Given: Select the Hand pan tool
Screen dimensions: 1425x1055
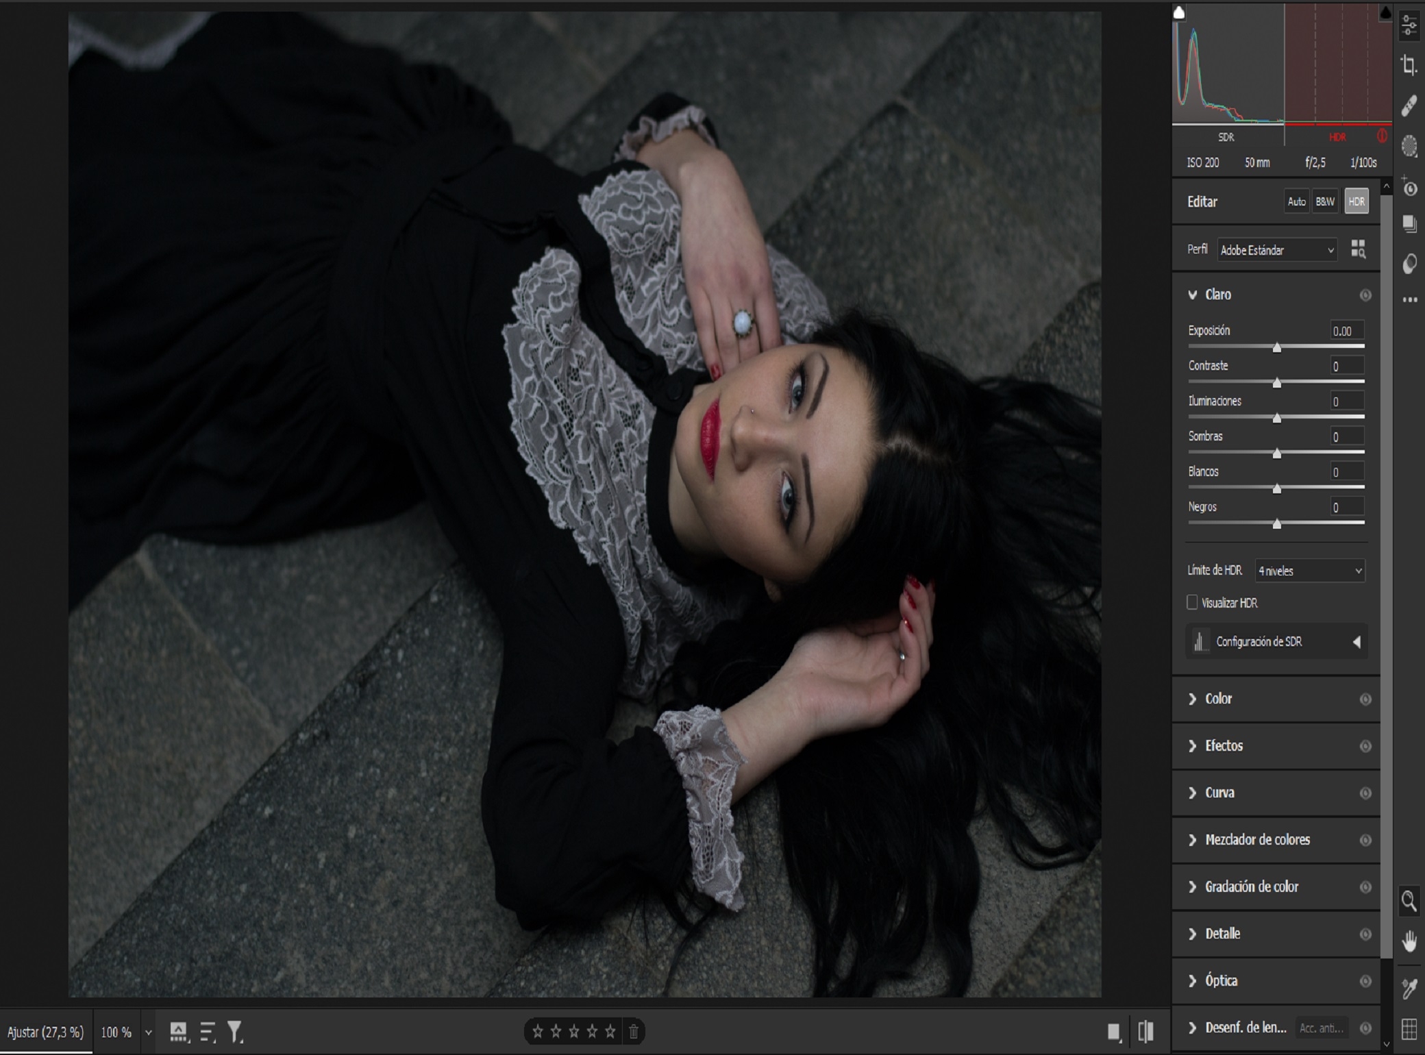Looking at the screenshot, I should [x=1409, y=941].
